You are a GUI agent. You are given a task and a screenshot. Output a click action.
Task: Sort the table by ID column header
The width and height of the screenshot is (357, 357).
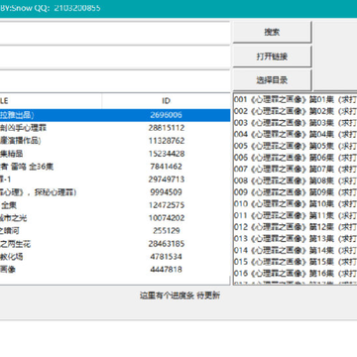[x=167, y=101]
